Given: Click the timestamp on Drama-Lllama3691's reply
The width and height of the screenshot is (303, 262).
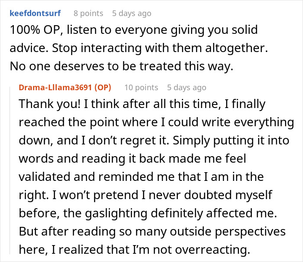Looking at the screenshot, I should point(187,87).
